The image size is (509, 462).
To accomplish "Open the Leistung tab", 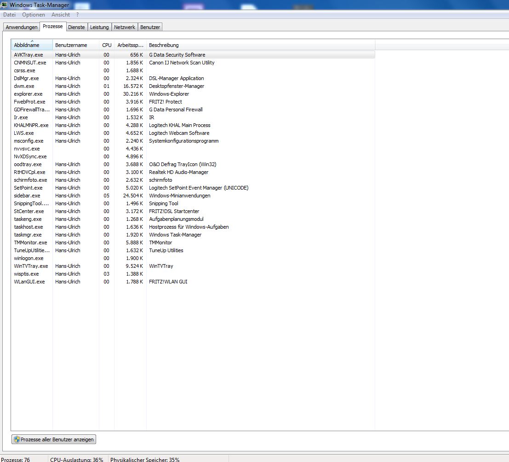I will 99,27.
